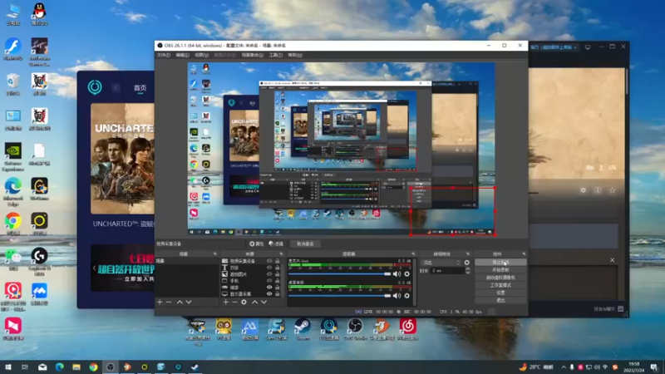Move the selected source up in the list
The image size is (665, 374).
(x=254, y=302)
